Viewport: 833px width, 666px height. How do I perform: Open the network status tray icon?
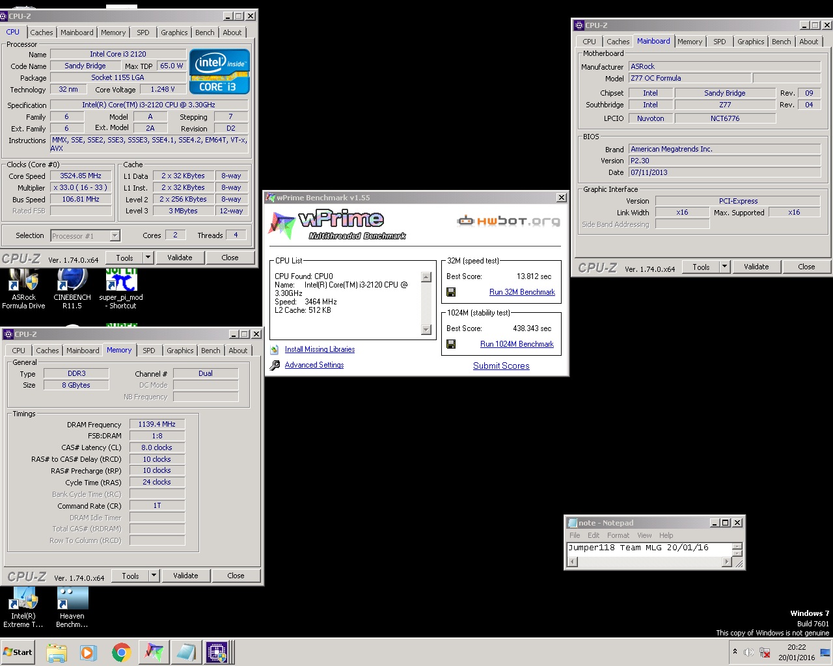click(765, 652)
